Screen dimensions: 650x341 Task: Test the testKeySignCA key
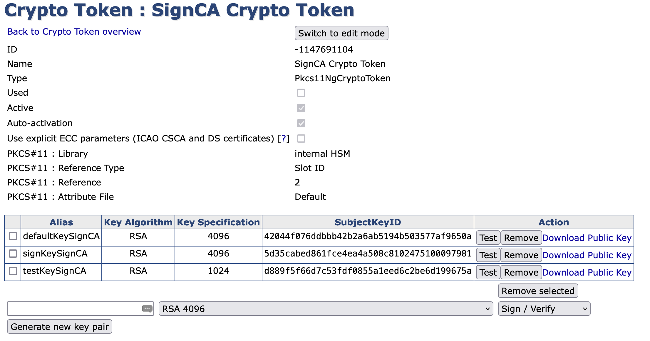tap(488, 272)
